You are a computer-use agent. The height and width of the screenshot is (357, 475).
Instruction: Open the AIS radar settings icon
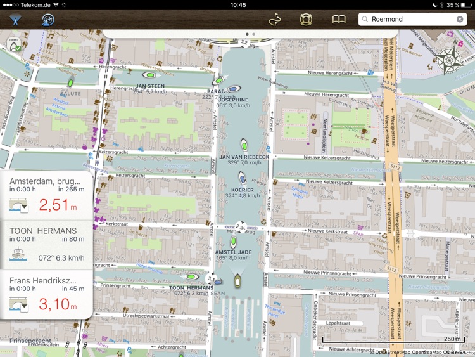click(47, 20)
